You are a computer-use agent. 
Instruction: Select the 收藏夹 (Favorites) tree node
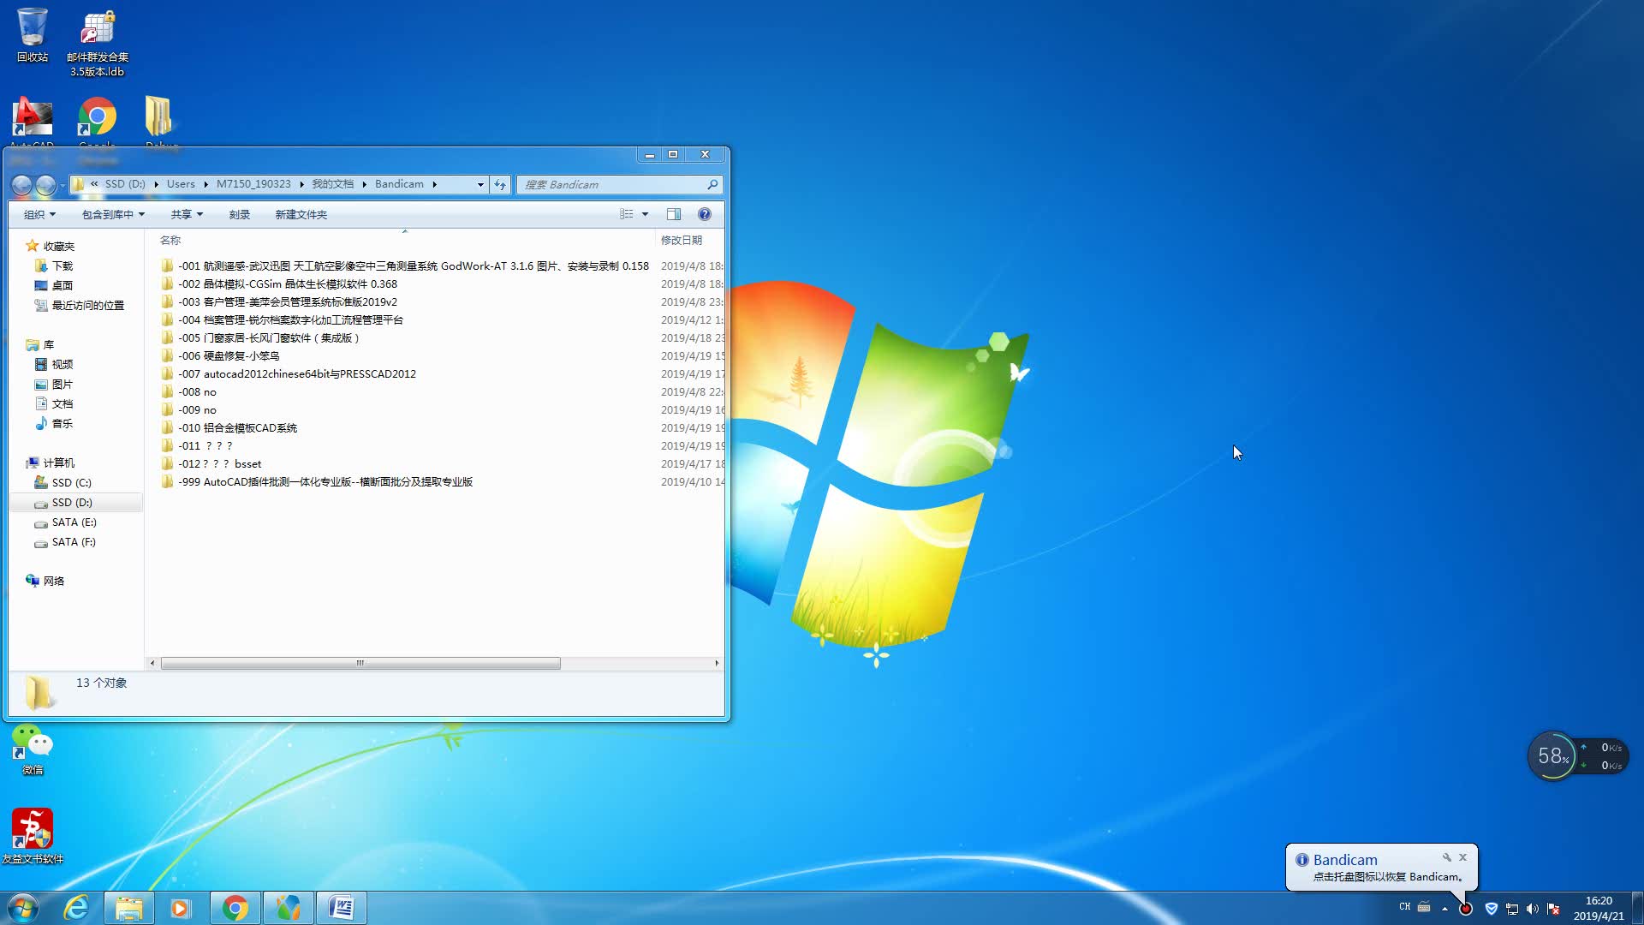51,246
